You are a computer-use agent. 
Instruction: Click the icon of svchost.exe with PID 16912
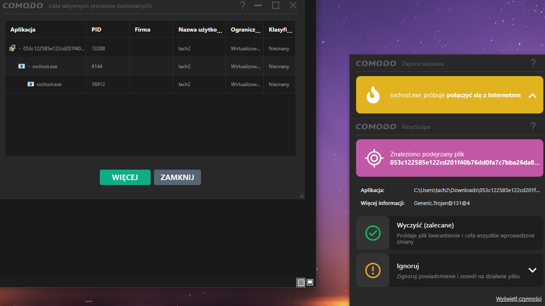[31, 84]
